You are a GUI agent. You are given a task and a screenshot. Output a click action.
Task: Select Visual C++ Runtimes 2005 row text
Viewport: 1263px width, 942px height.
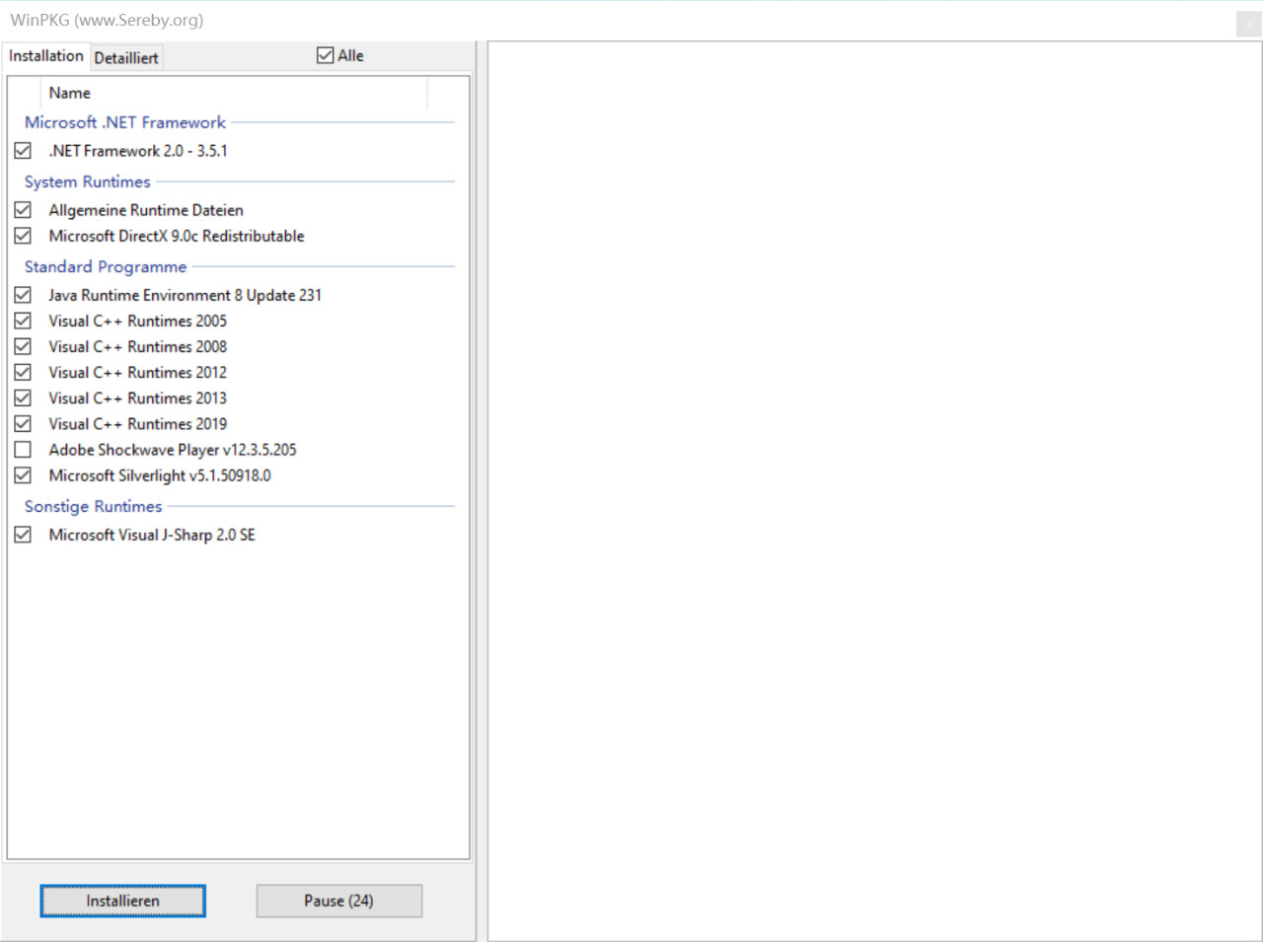pyautogui.click(x=138, y=321)
